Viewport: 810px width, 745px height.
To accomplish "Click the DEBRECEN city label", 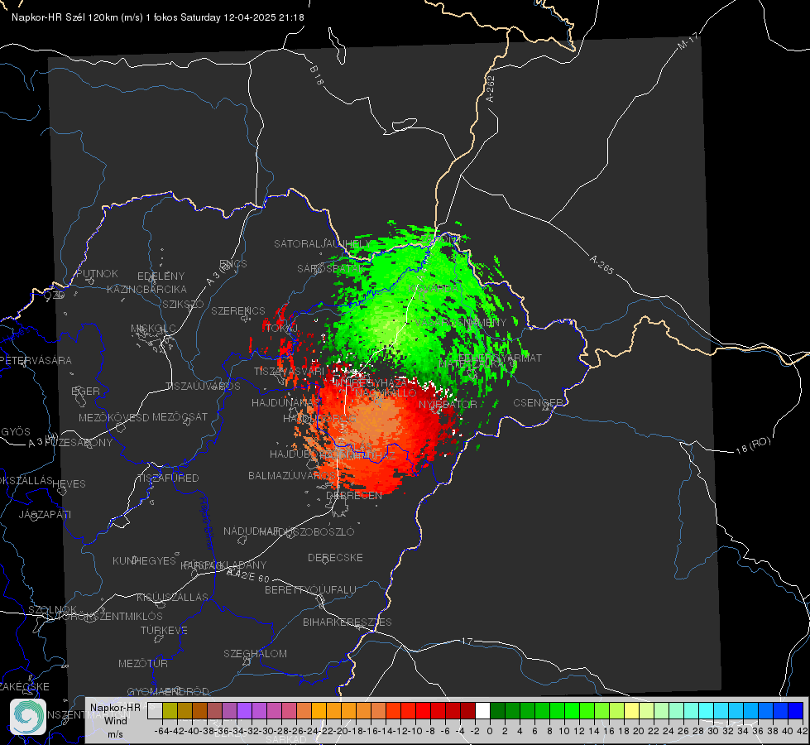I will coord(354,496).
